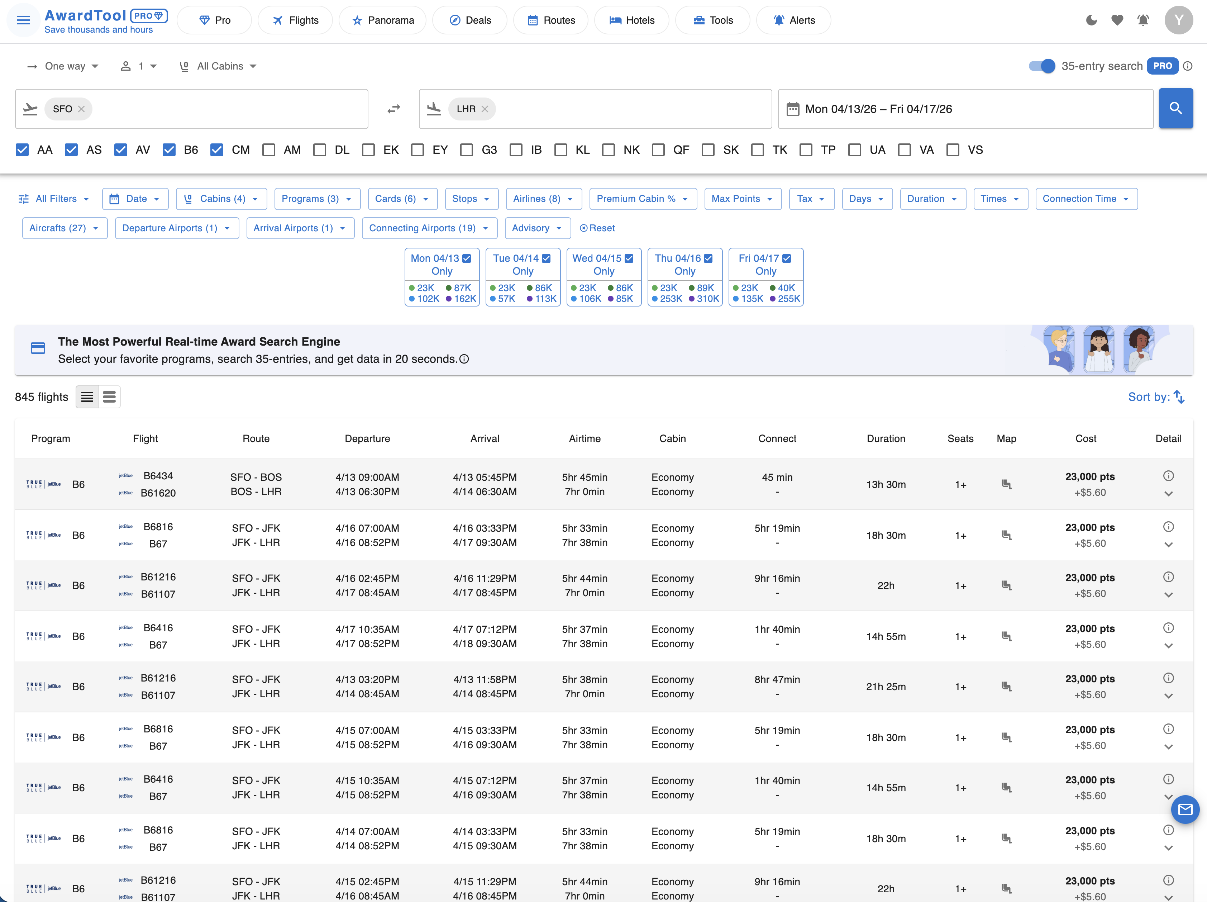Check the DL airline checkbox
Screen dimensions: 1207x902
(x=320, y=149)
